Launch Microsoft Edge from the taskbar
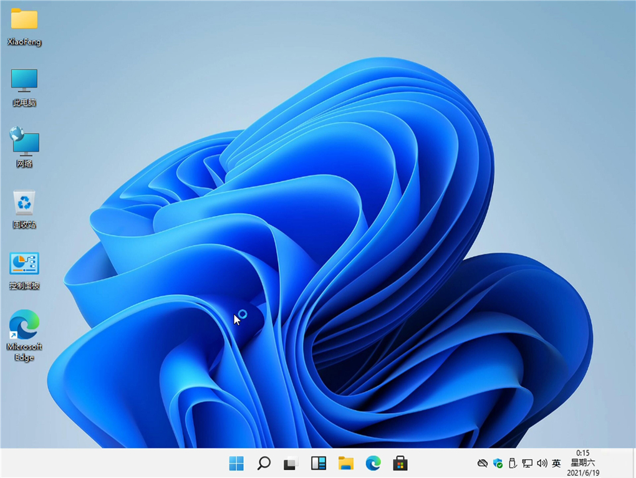This screenshot has width=636, height=478. tap(373, 463)
